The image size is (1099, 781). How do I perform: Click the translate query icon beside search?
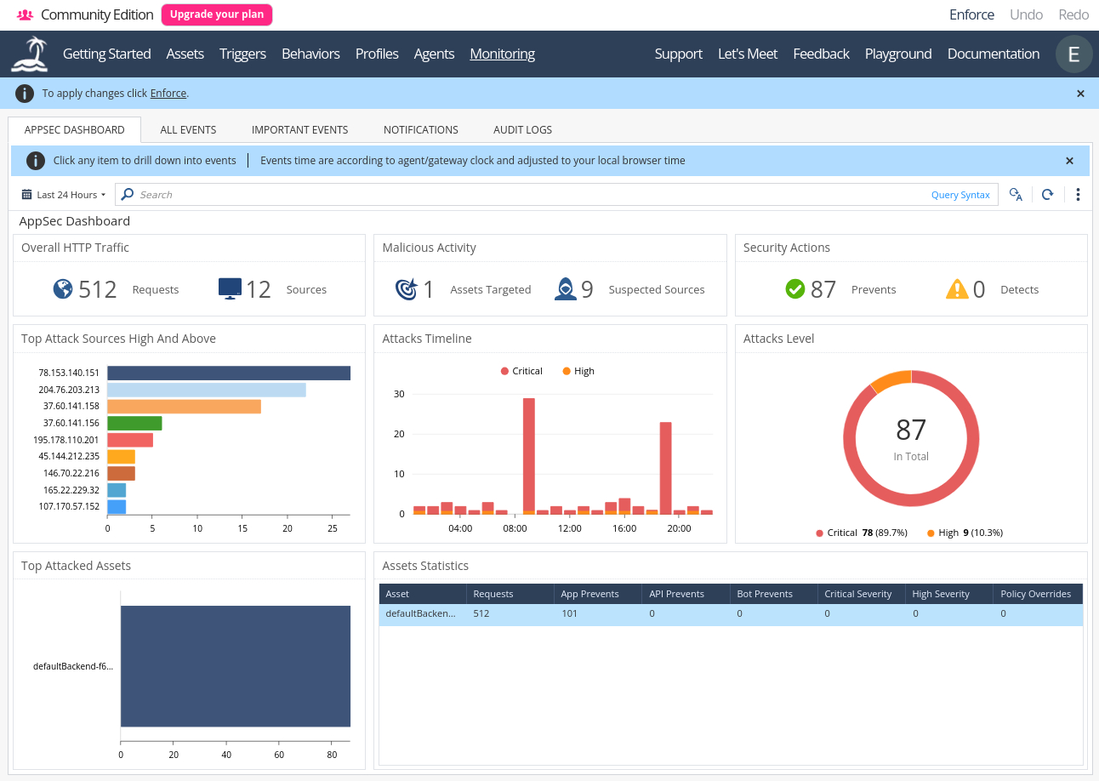[1016, 195]
